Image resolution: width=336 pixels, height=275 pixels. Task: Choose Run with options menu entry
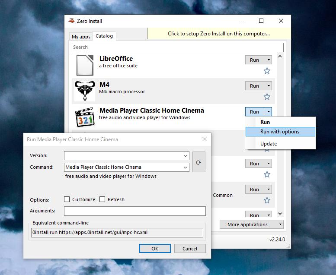[280, 132]
